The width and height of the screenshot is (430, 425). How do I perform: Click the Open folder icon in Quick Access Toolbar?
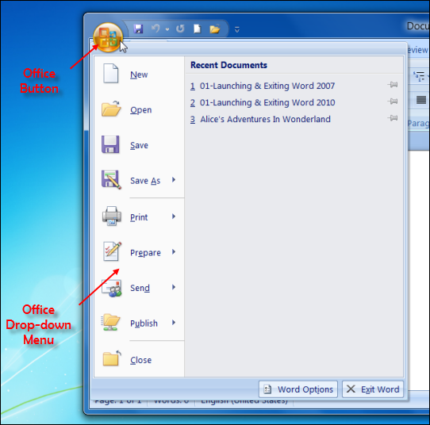(x=215, y=29)
